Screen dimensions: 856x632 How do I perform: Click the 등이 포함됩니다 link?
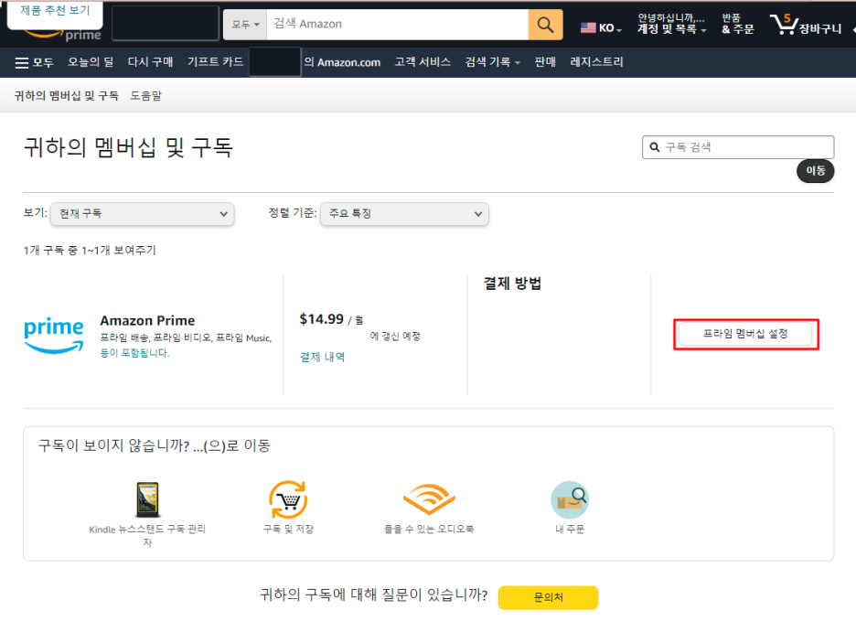click(x=134, y=353)
